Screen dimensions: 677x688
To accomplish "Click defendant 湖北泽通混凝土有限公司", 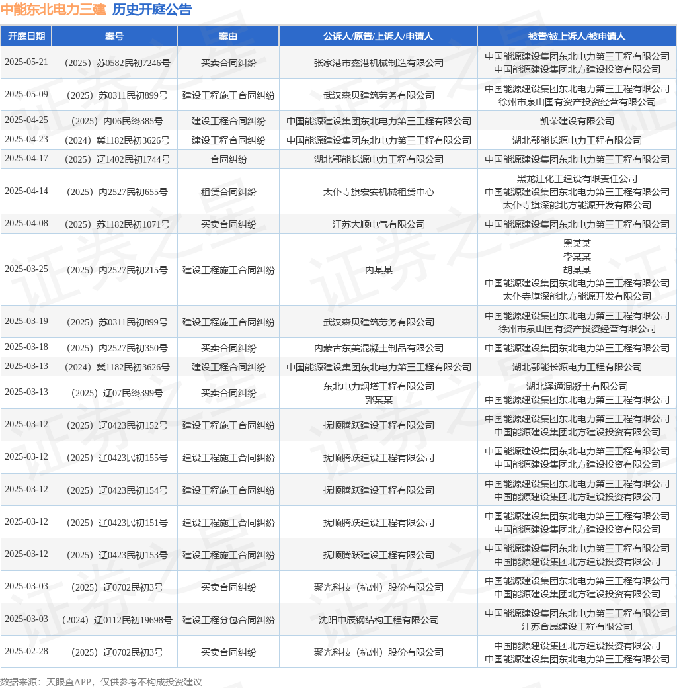I will coord(577,386).
